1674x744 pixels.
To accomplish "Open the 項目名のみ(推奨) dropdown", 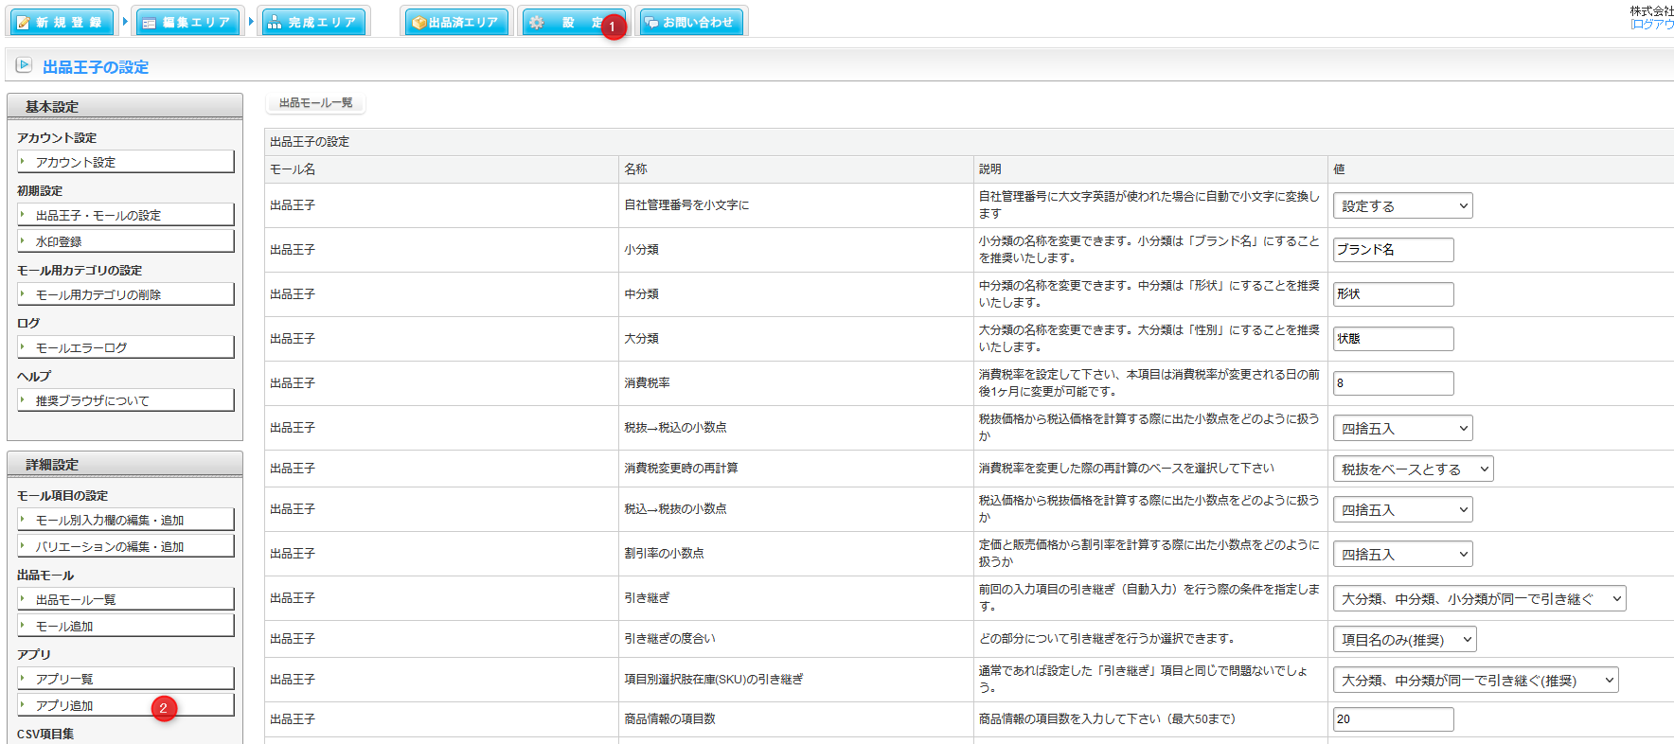I will coord(1405,639).
